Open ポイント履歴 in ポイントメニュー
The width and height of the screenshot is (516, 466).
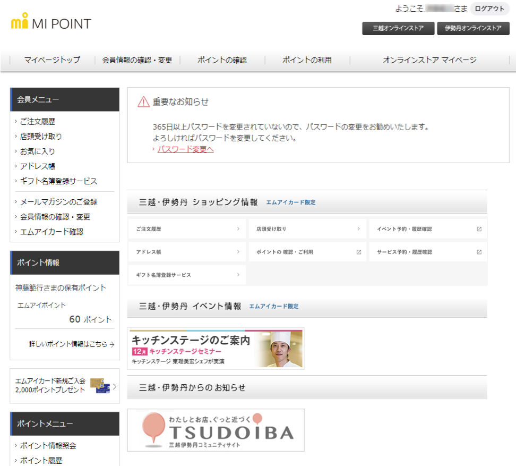click(41, 460)
